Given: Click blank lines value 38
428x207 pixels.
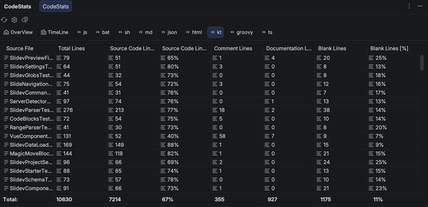Looking at the screenshot, I should click(x=326, y=110).
